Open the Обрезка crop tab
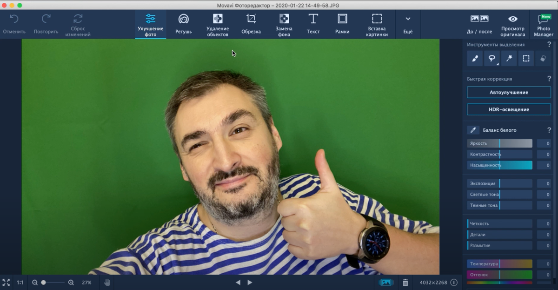This screenshot has width=558, height=290. tap(251, 24)
